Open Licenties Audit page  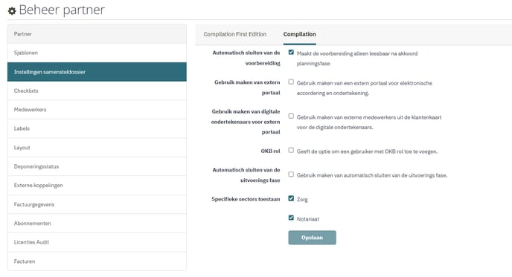(97, 242)
